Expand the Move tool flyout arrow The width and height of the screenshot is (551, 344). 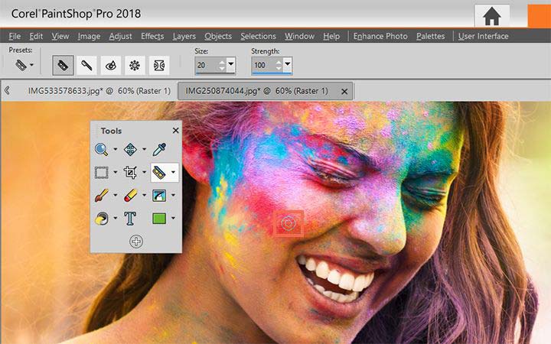coord(145,149)
